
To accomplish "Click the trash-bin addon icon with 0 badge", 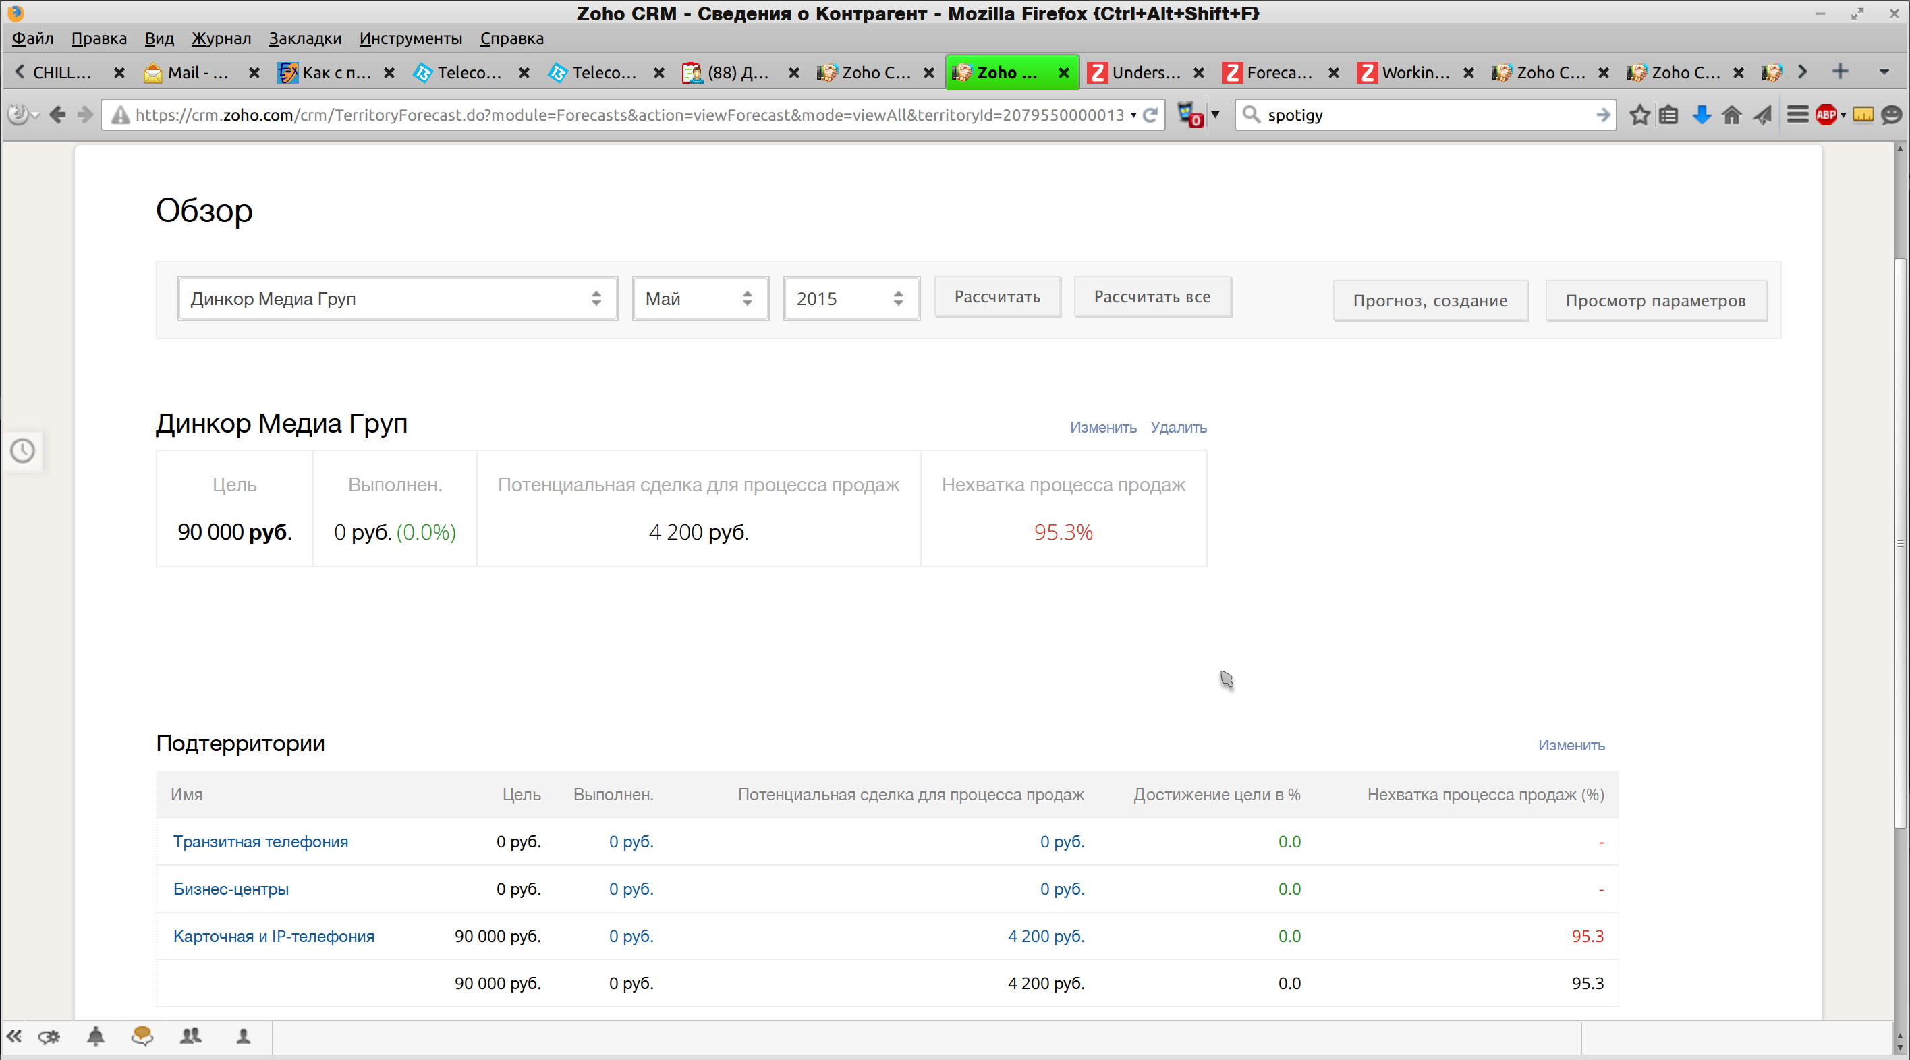I will (1190, 115).
